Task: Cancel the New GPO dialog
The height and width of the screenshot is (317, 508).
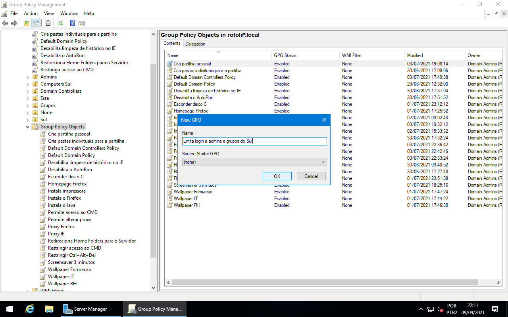Action: 311,176
